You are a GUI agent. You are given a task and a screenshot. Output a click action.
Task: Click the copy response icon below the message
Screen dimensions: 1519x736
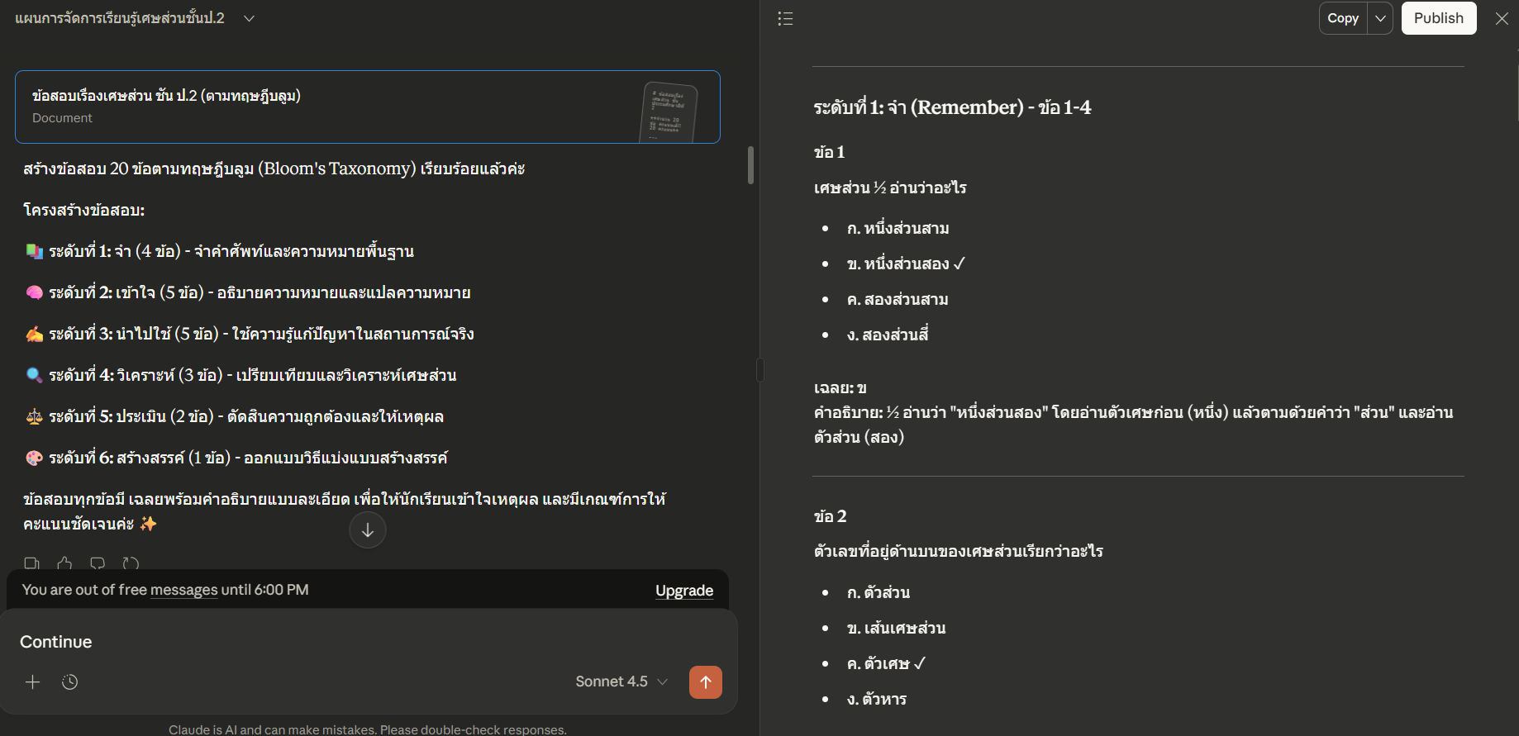(x=32, y=563)
